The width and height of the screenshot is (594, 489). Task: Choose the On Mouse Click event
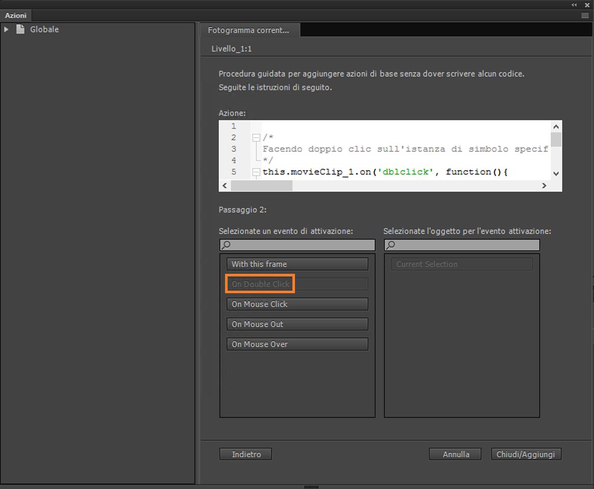(x=298, y=304)
